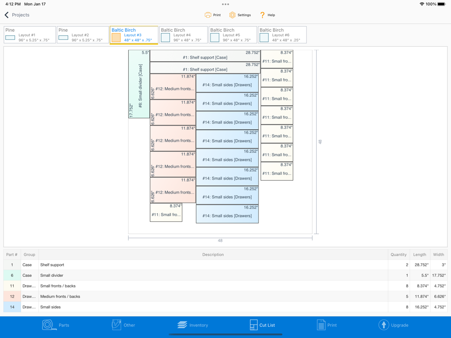Viewport: 451px width, 338px height.
Task: Choose Baltic Birch Layout #4
Action: (183, 35)
